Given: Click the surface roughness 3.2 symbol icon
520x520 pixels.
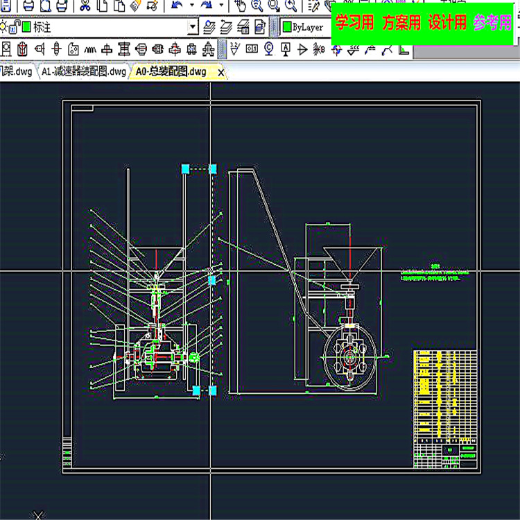Looking at the screenshot, I should 235,49.
